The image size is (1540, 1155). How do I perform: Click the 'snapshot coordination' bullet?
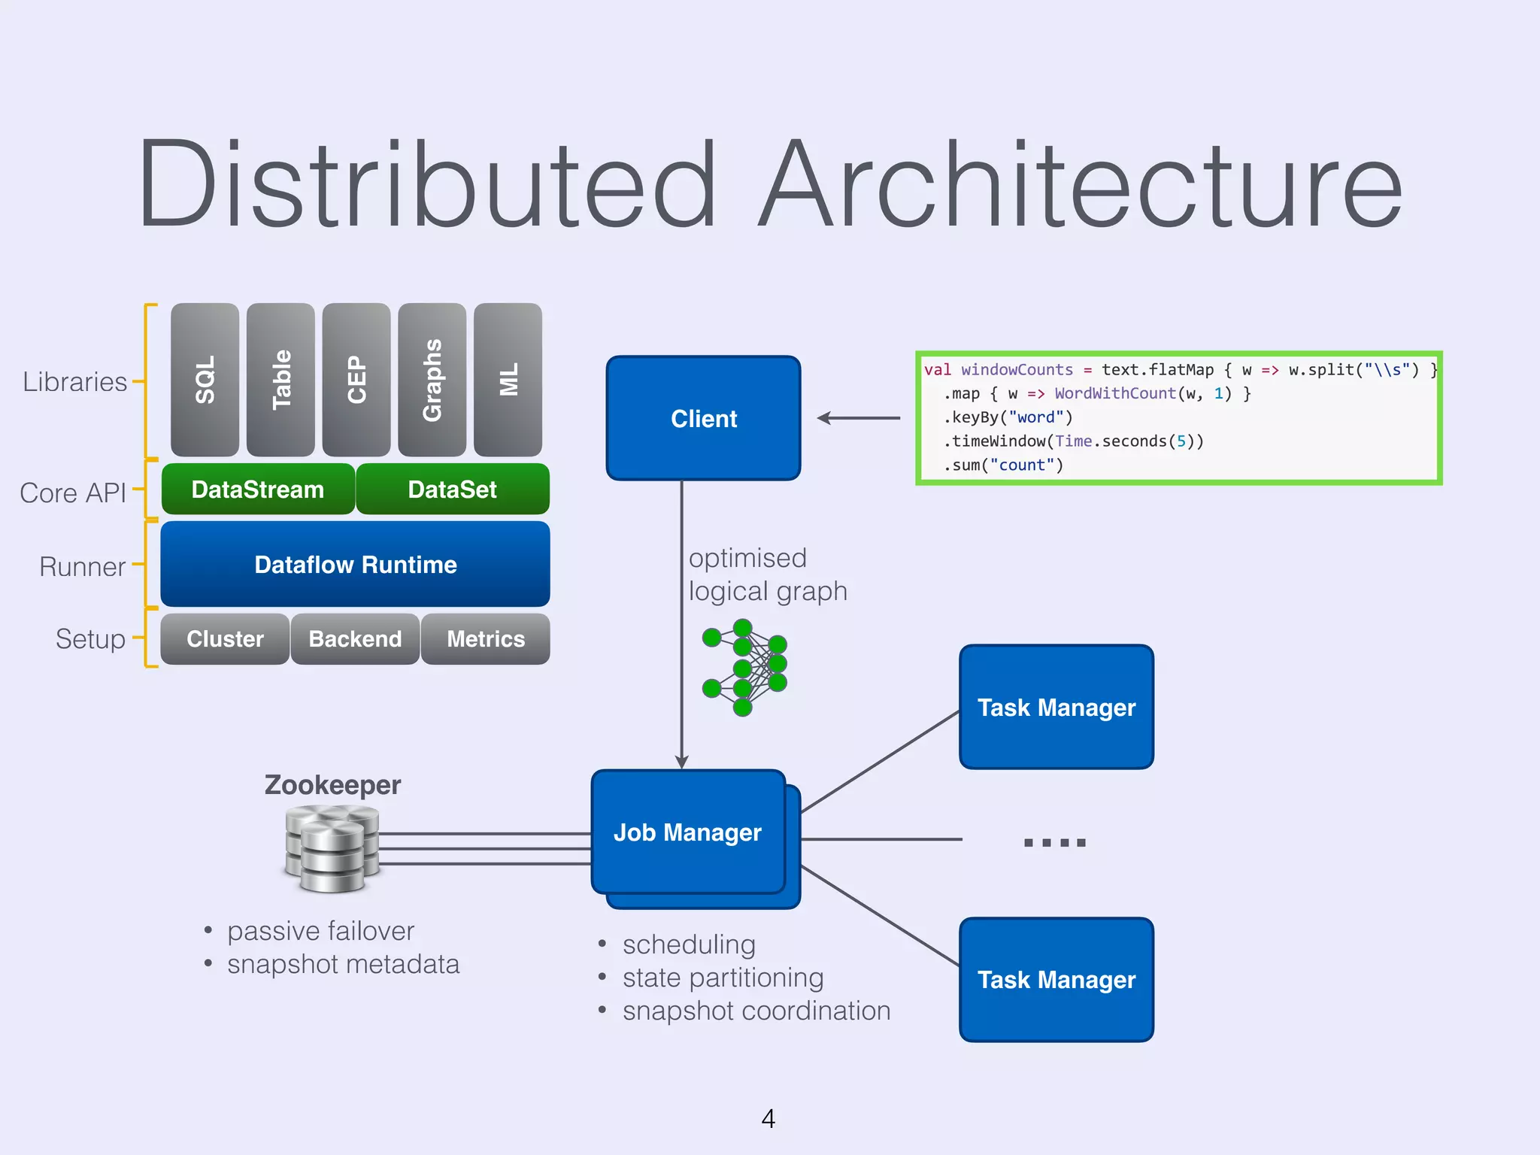point(756,1011)
